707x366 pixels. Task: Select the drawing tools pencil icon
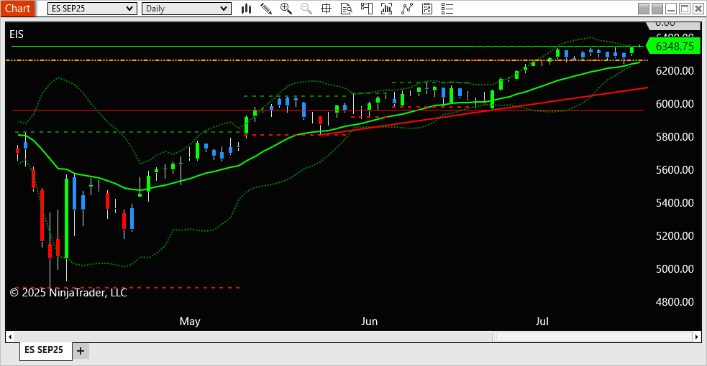(x=266, y=9)
